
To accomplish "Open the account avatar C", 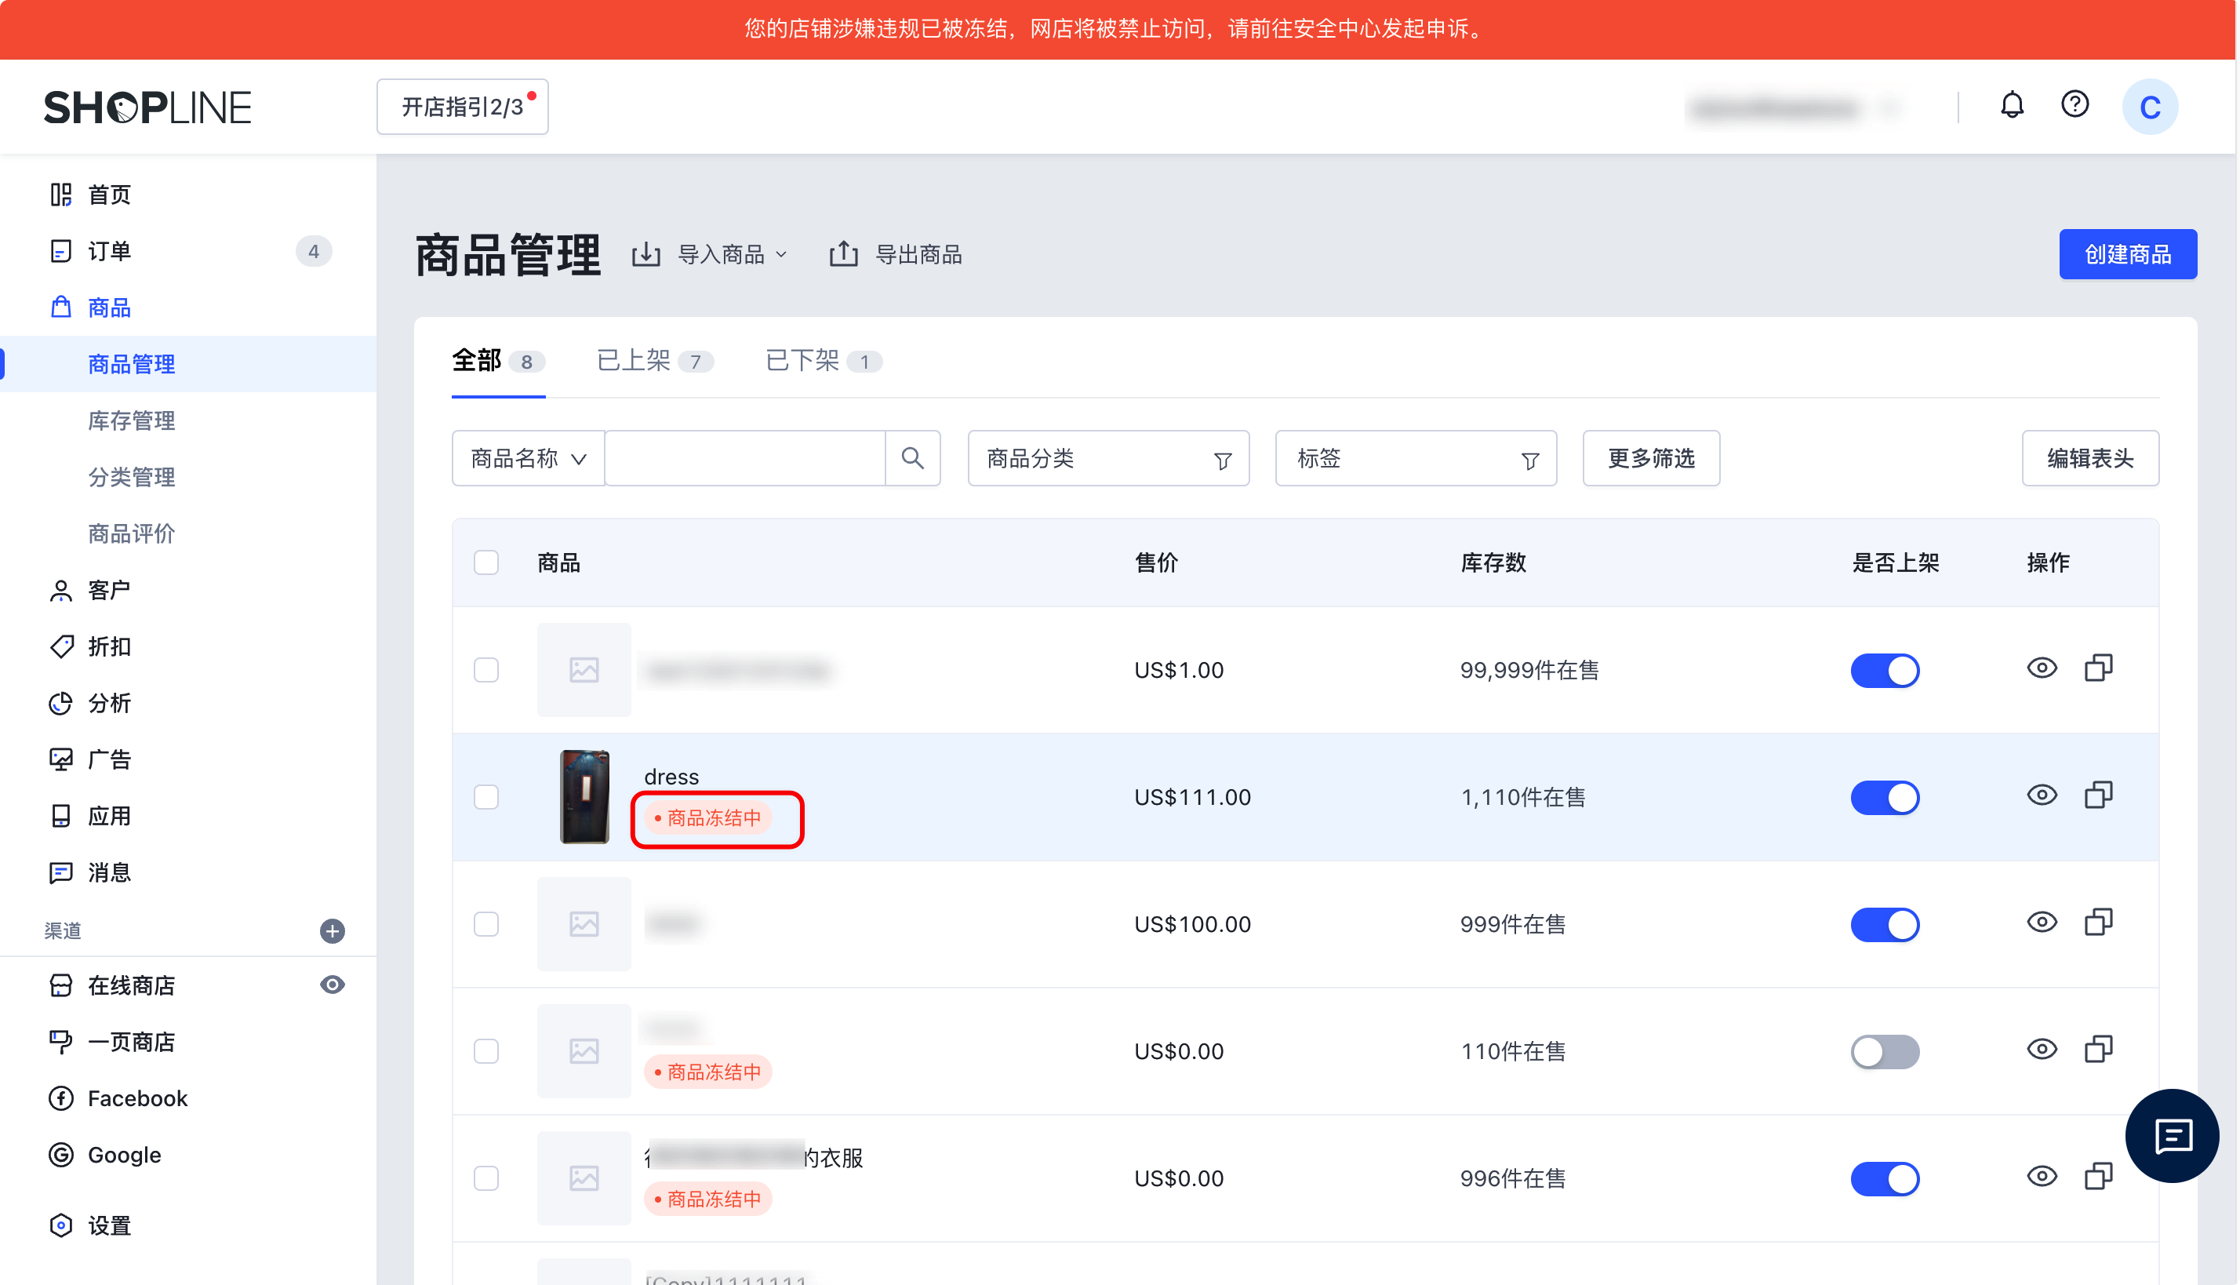I will point(2149,107).
